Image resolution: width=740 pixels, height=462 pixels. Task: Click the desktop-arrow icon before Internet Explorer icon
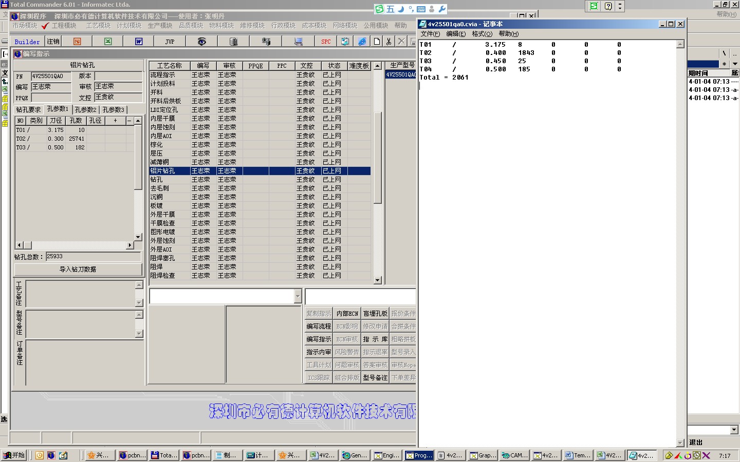point(345,42)
